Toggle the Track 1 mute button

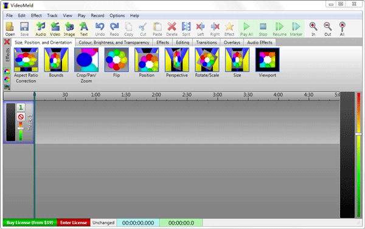21,117
